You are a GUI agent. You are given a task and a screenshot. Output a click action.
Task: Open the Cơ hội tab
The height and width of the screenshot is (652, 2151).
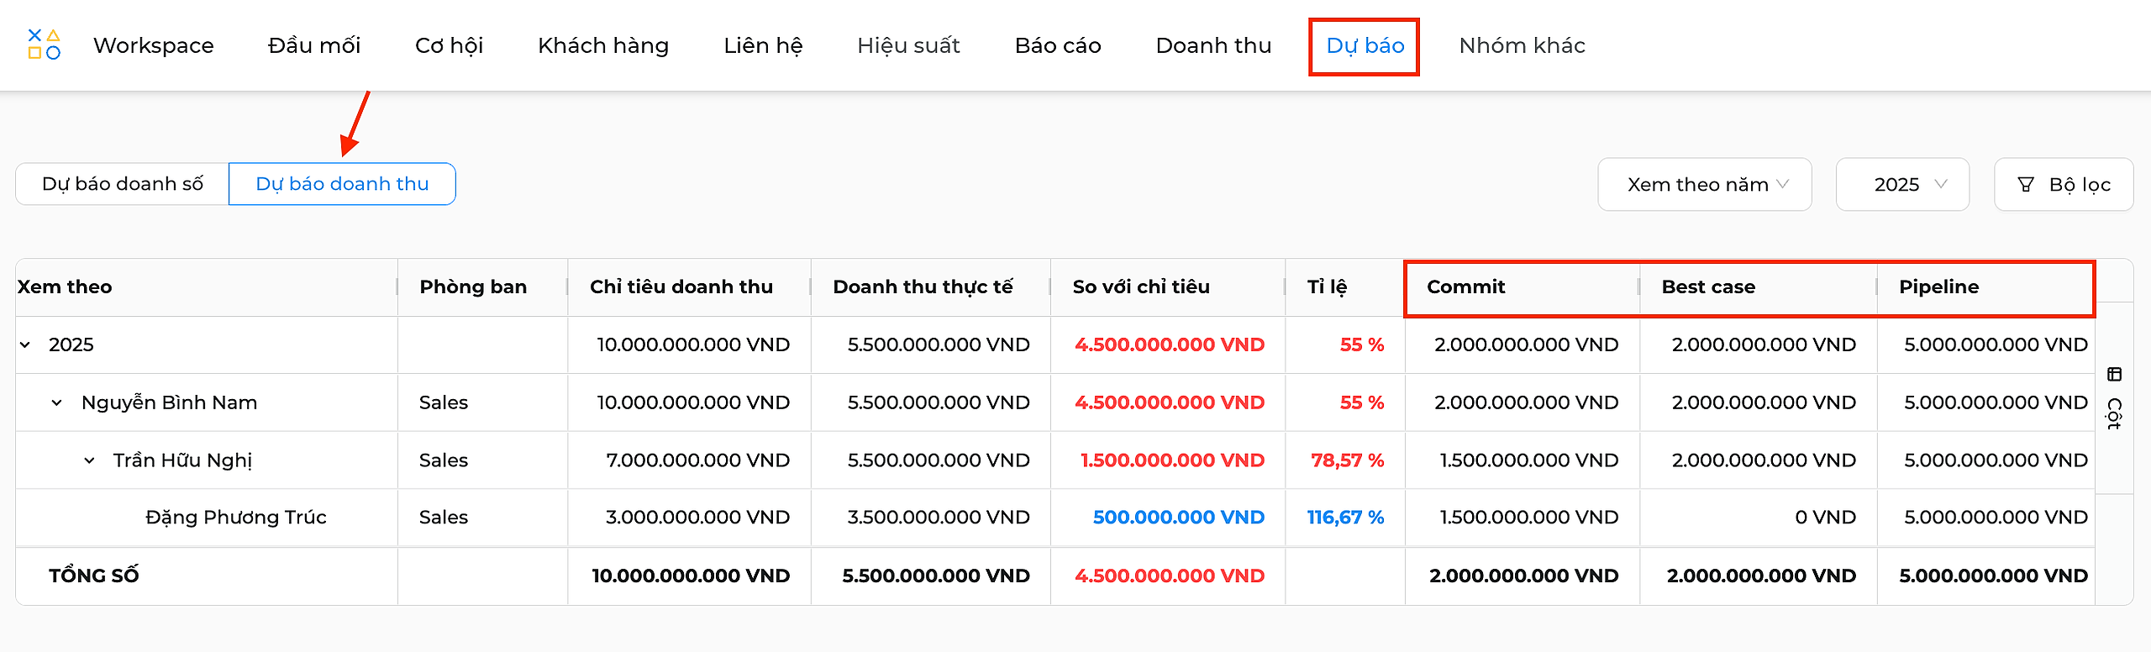click(x=449, y=45)
